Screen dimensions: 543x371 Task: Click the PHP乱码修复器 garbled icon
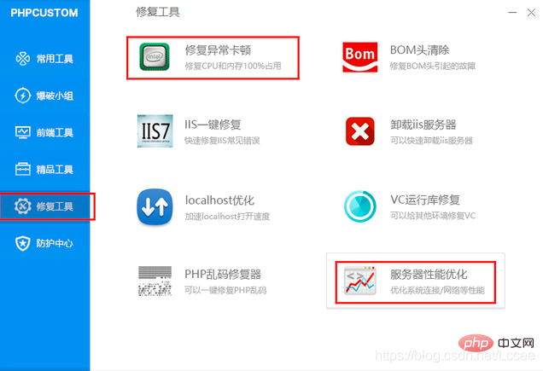click(155, 281)
